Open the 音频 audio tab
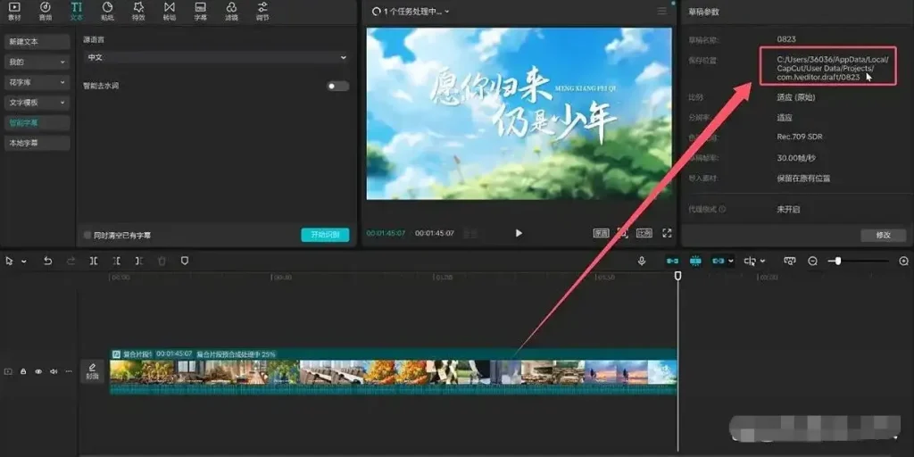 pyautogui.click(x=45, y=11)
